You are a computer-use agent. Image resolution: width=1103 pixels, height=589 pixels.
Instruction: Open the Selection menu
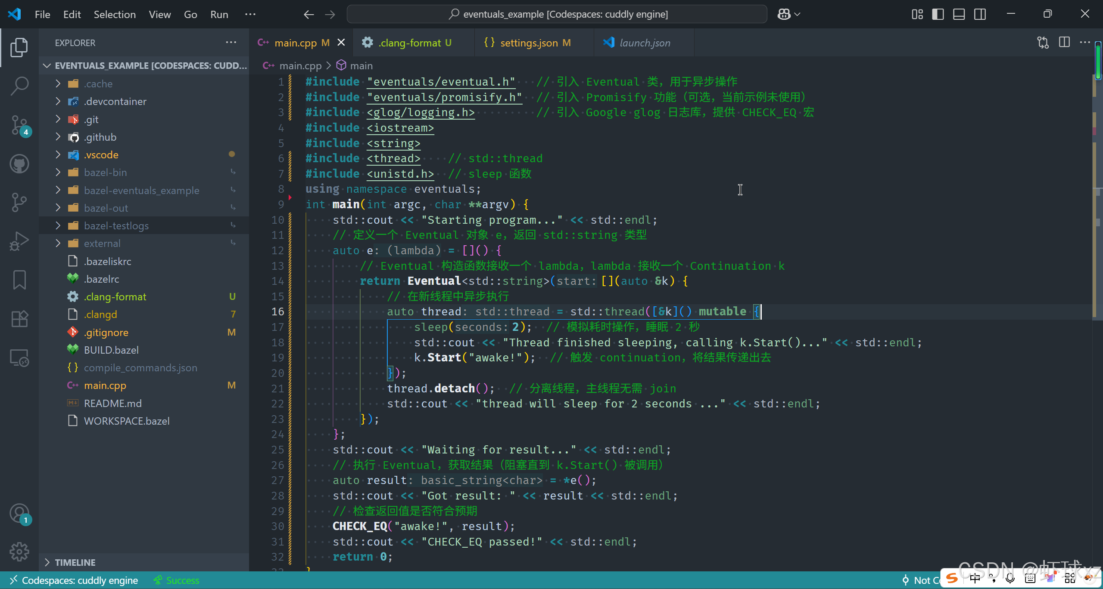(115, 14)
